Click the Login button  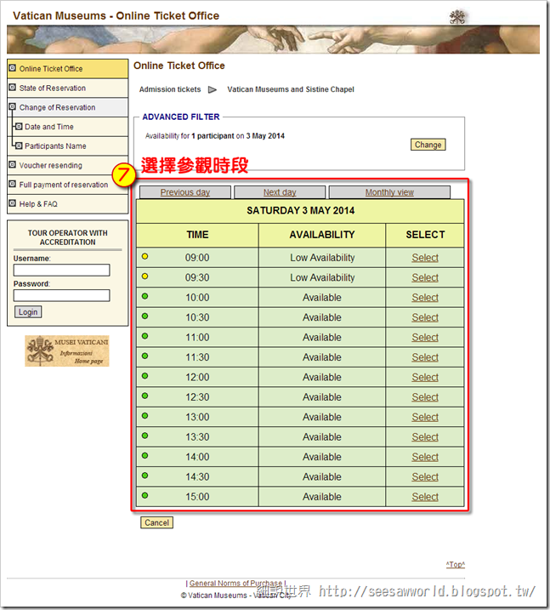tap(28, 312)
